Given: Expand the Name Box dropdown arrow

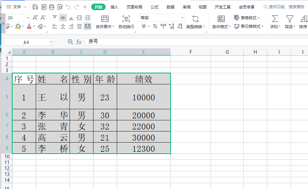Looking at the screenshot, I should tap(51, 42).
